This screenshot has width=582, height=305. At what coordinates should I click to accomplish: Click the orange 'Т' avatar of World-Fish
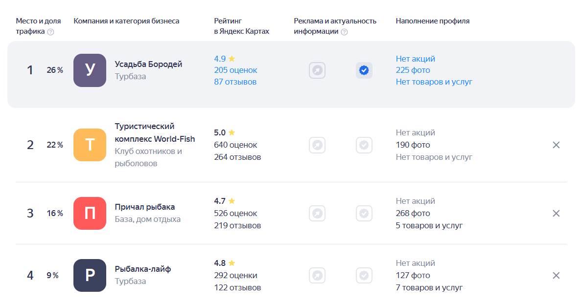tap(90, 145)
